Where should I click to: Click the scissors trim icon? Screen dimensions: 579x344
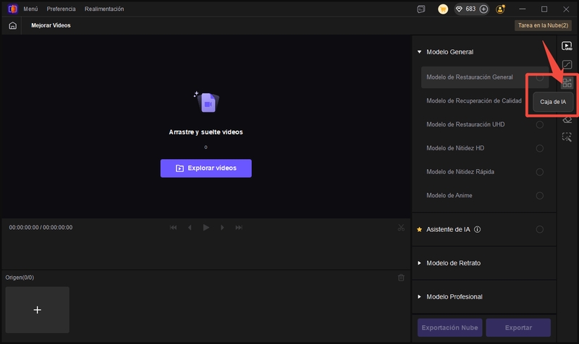click(x=401, y=228)
